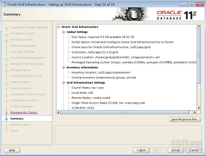Collapse the Oracle Grid Infrastructure tree node
This screenshot has height=156, width=206.
click(59, 27)
